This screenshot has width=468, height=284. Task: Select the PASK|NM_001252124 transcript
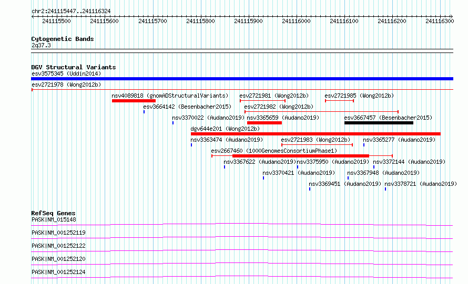click(x=58, y=272)
